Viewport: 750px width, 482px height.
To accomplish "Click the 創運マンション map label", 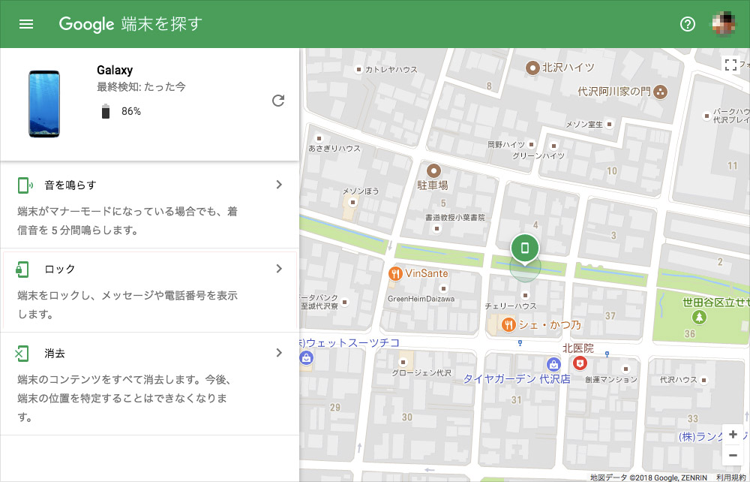I will tap(611, 379).
